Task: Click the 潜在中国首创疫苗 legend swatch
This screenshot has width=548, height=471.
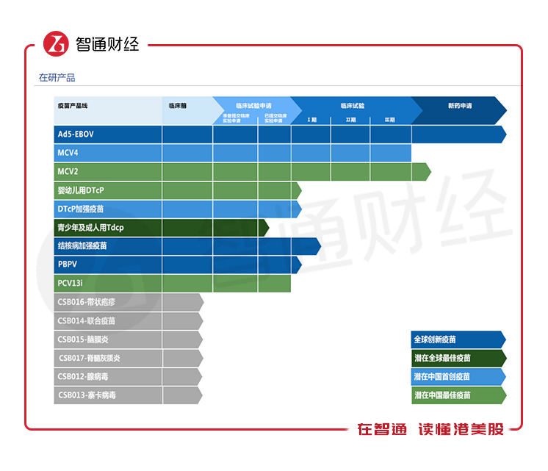Action: tap(458, 377)
